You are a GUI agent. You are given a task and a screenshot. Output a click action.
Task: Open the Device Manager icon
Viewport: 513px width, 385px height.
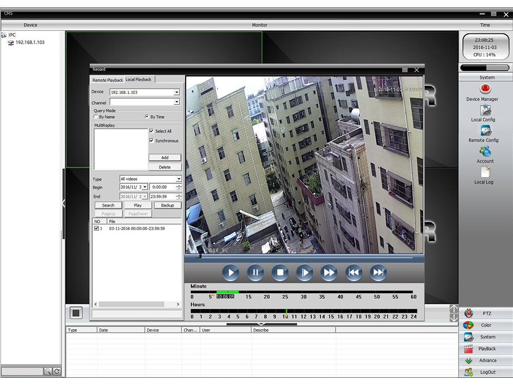pyautogui.click(x=485, y=90)
